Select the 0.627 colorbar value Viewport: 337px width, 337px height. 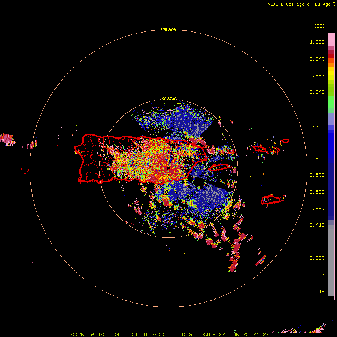pos(317,159)
